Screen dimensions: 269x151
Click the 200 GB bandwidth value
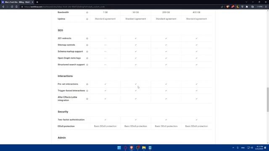click(166, 12)
